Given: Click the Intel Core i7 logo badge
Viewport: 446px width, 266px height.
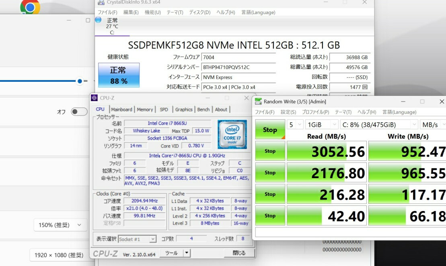Looking at the screenshot, I should (232, 134).
